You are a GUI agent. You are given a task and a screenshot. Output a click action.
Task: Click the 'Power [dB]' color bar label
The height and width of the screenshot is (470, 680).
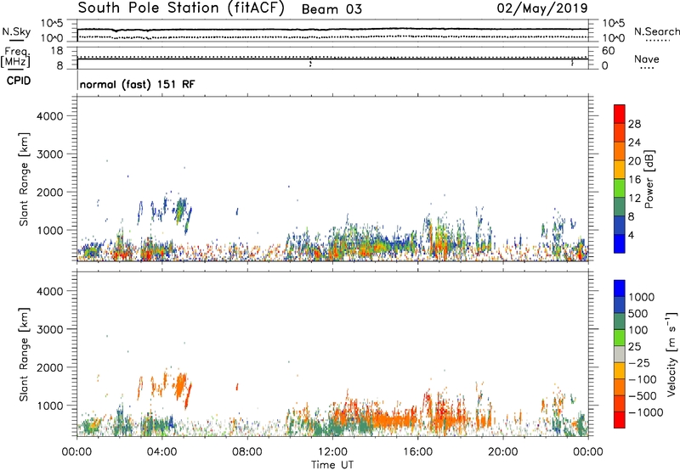click(x=649, y=179)
